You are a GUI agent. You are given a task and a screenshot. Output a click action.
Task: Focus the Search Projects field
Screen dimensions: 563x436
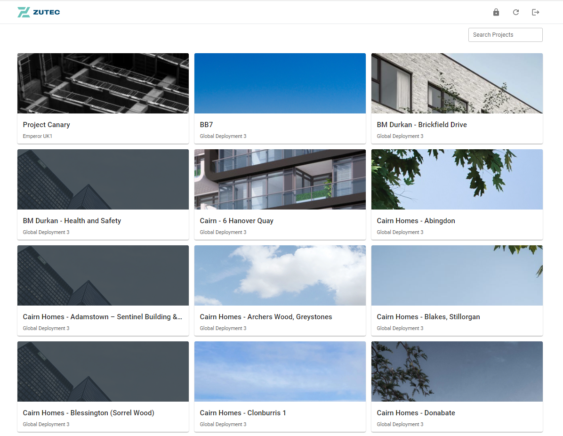[x=505, y=35]
